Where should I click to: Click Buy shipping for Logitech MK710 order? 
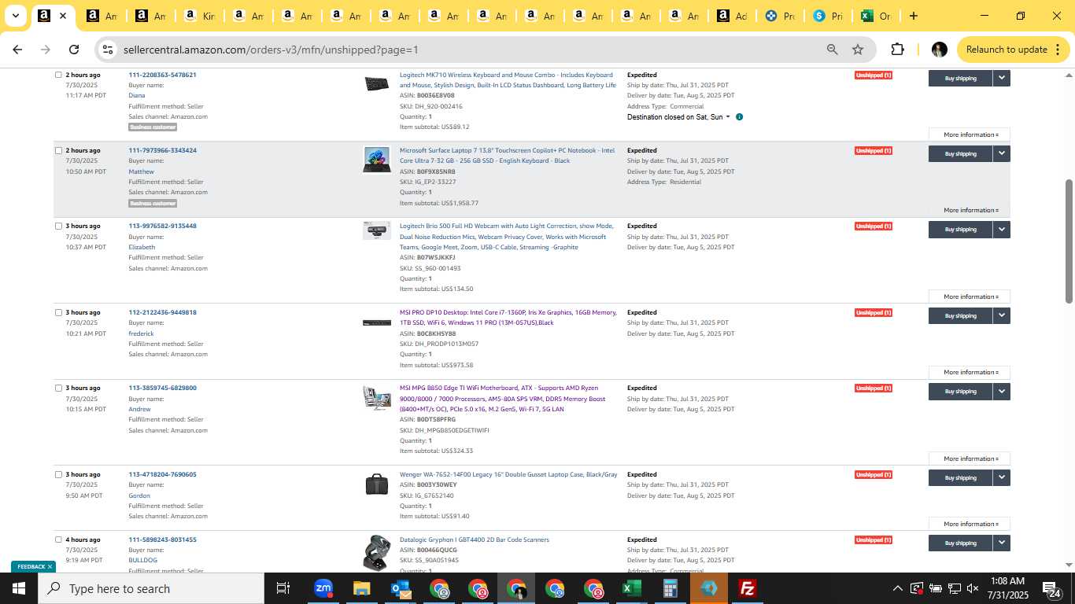point(960,78)
